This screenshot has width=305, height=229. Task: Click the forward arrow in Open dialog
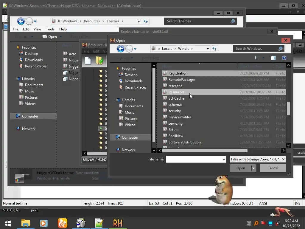[x=129, y=49]
